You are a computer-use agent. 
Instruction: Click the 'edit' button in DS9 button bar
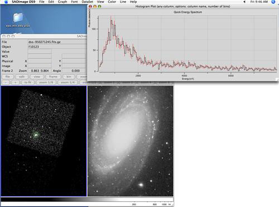point(22,77)
